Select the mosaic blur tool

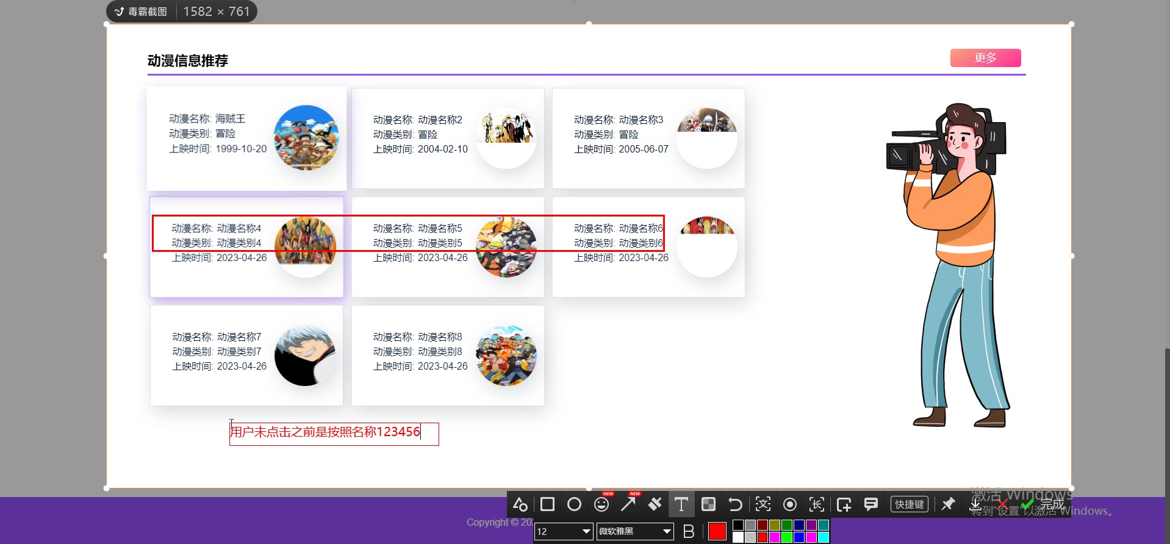click(x=708, y=504)
